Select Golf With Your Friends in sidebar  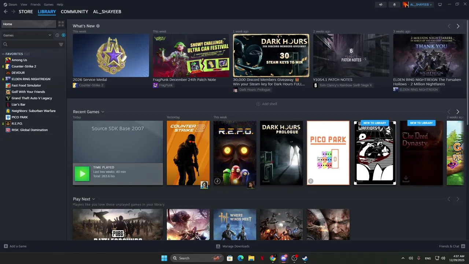click(x=28, y=92)
